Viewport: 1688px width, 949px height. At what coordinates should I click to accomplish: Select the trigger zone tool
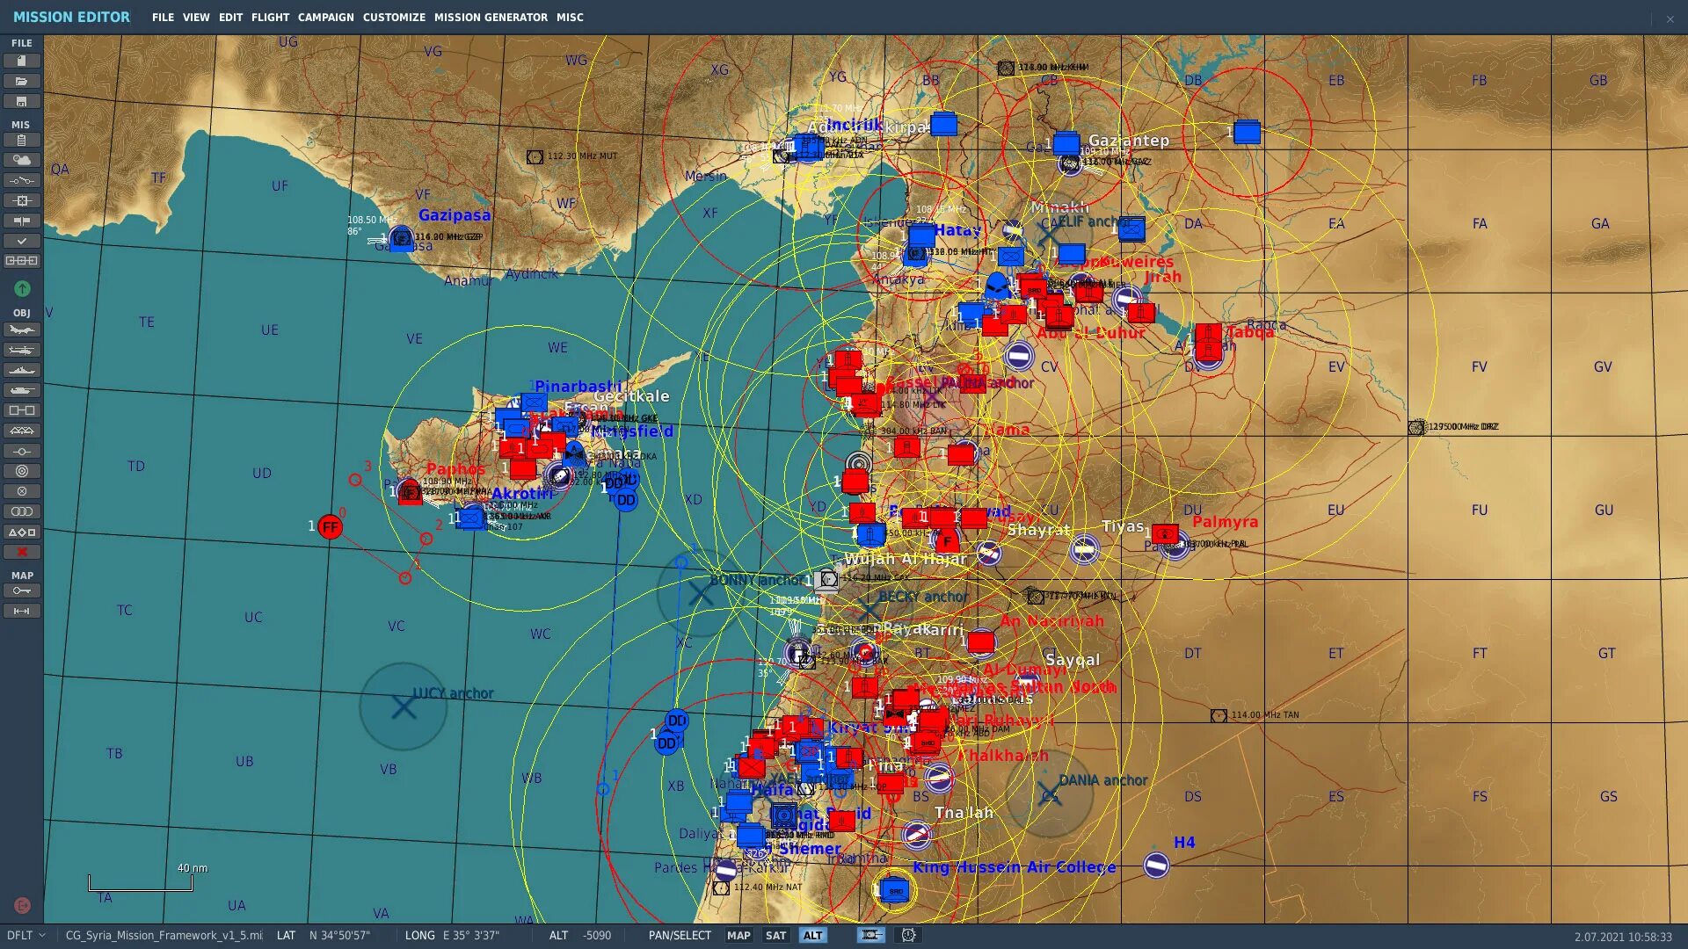tap(22, 471)
